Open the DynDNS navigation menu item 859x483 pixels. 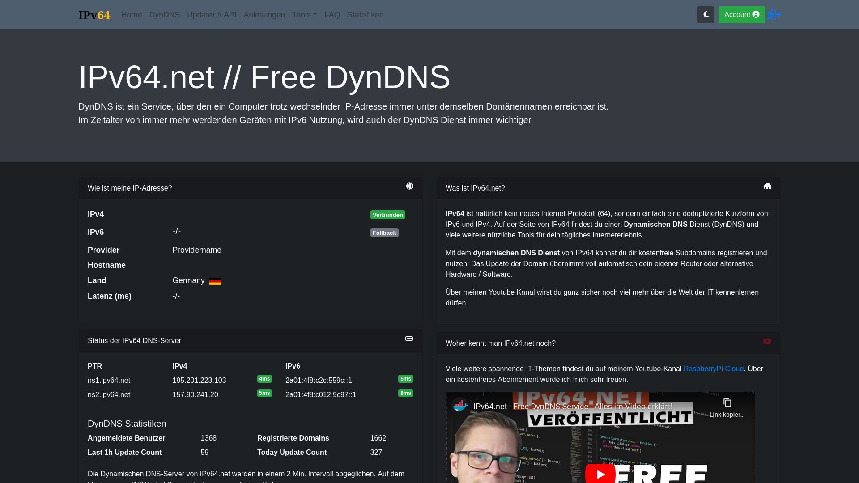tap(164, 15)
